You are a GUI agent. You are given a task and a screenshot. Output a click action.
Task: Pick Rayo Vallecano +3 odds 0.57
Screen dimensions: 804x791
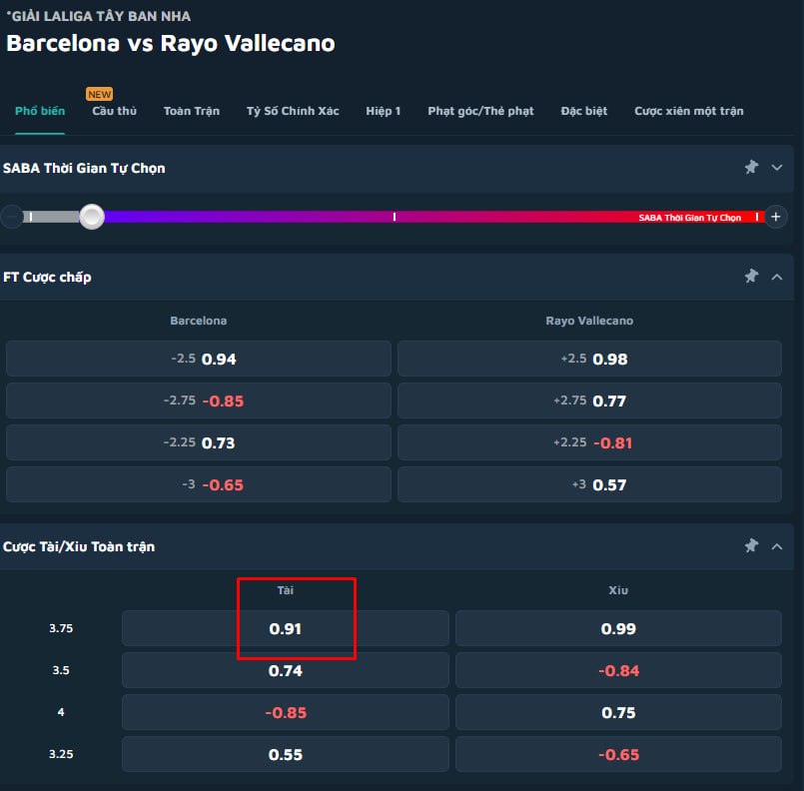coord(589,484)
